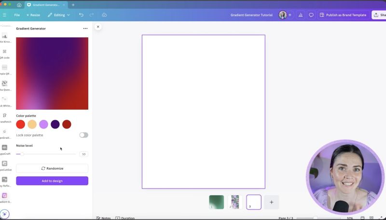
Task: Open the user profile avatar
Action: pos(283,15)
